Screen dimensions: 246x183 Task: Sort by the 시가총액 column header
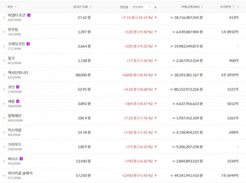tap(225, 7)
